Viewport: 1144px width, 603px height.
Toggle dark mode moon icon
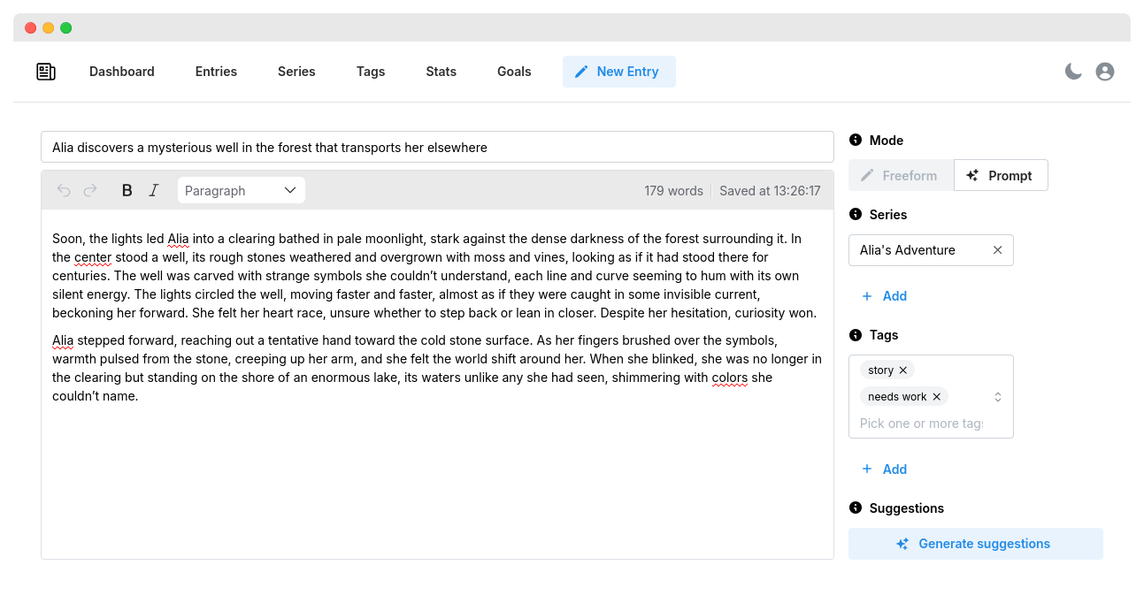pyautogui.click(x=1073, y=72)
